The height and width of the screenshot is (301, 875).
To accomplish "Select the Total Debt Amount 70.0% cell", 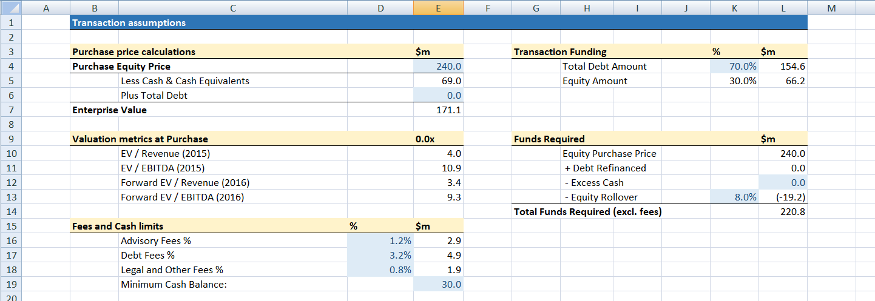I will click(734, 67).
